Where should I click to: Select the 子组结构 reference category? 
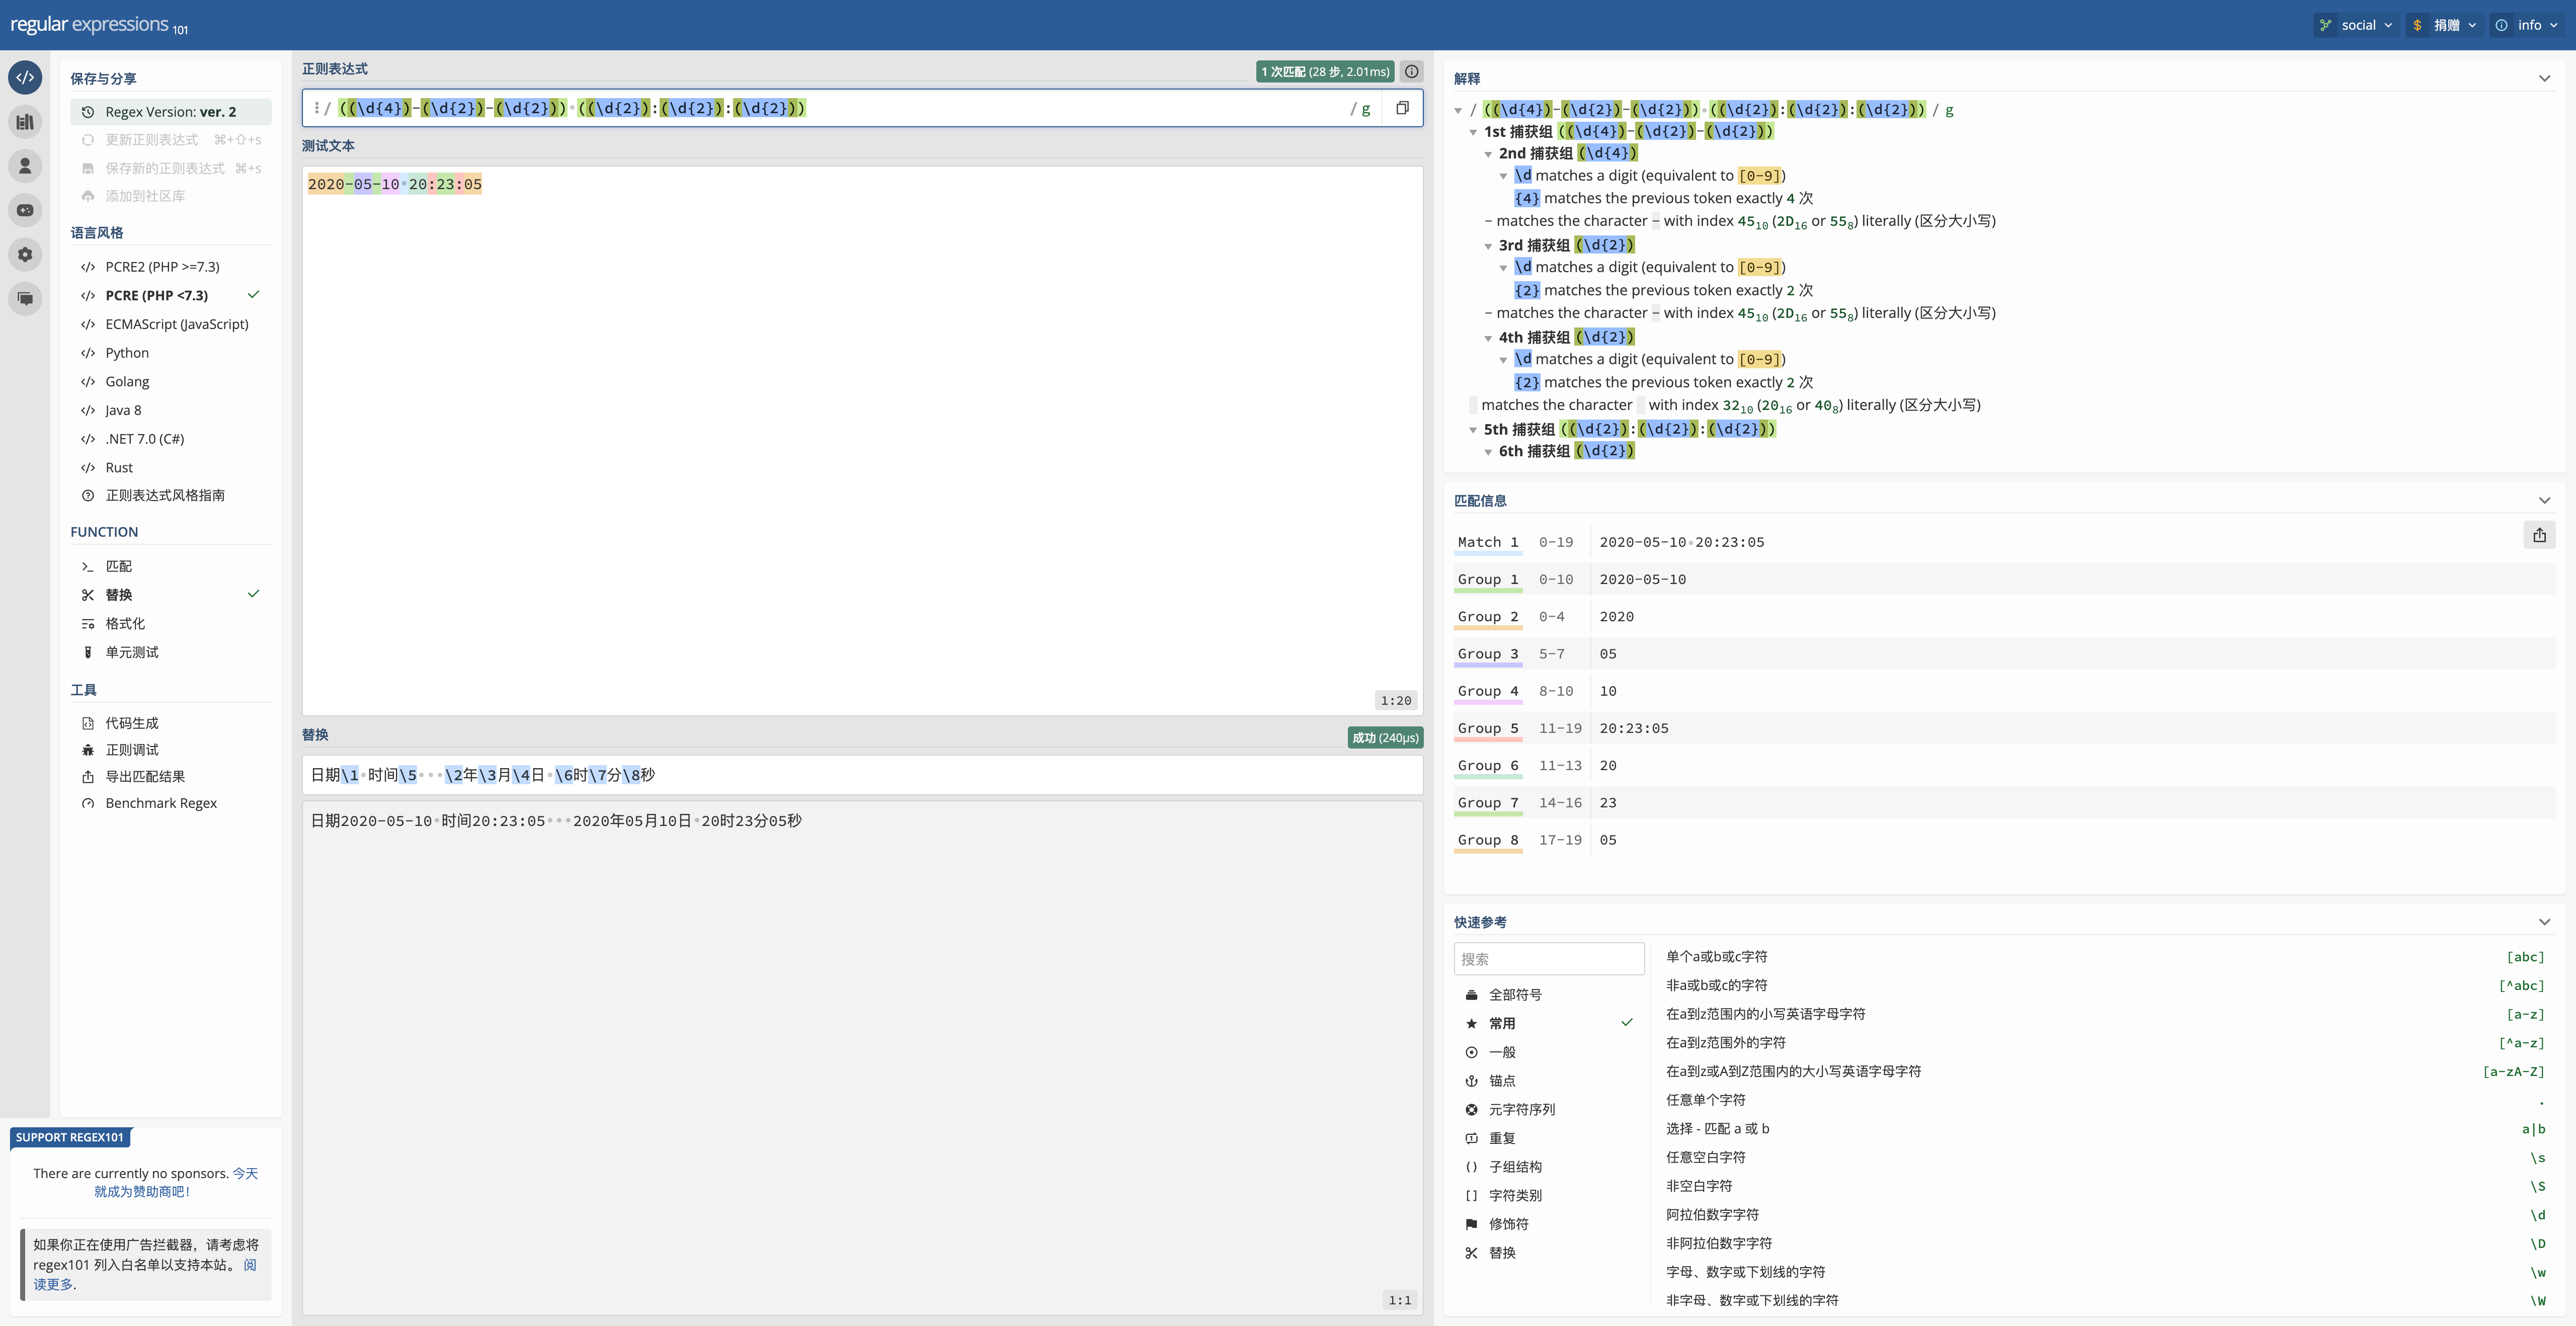click(1548, 1167)
